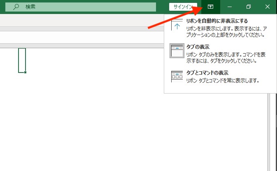277x171 pixels.
Task: Choose タブの表示 option
Action: [x=219, y=54]
